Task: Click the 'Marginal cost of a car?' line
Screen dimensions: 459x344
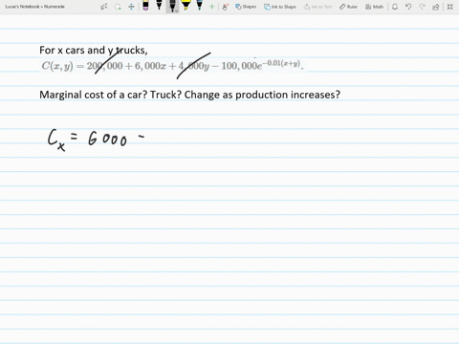Action: click(x=189, y=95)
